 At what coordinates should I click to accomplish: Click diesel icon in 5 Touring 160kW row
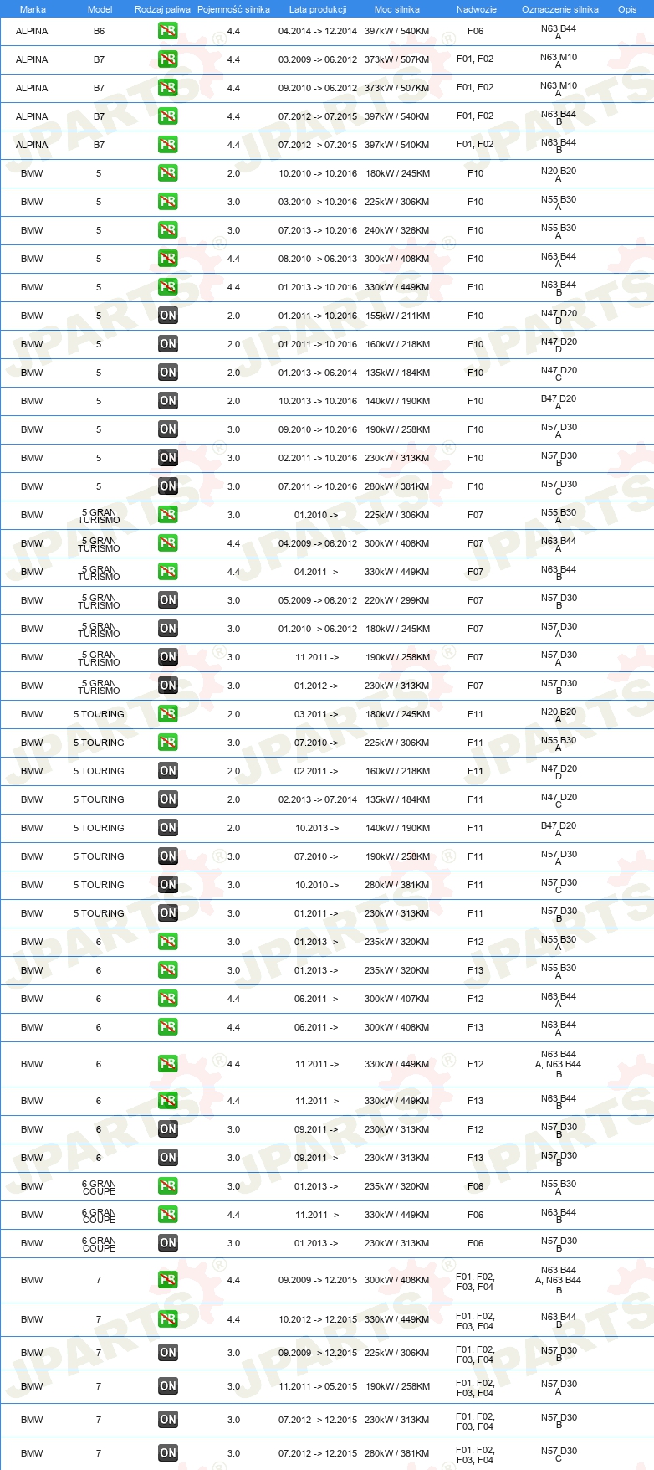(167, 771)
